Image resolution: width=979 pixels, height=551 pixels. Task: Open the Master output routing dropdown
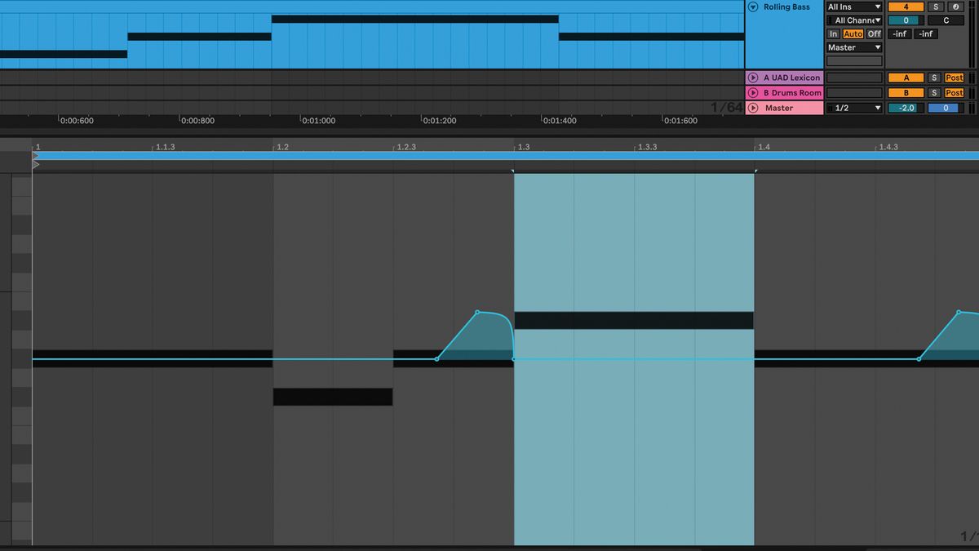[x=854, y=47]
